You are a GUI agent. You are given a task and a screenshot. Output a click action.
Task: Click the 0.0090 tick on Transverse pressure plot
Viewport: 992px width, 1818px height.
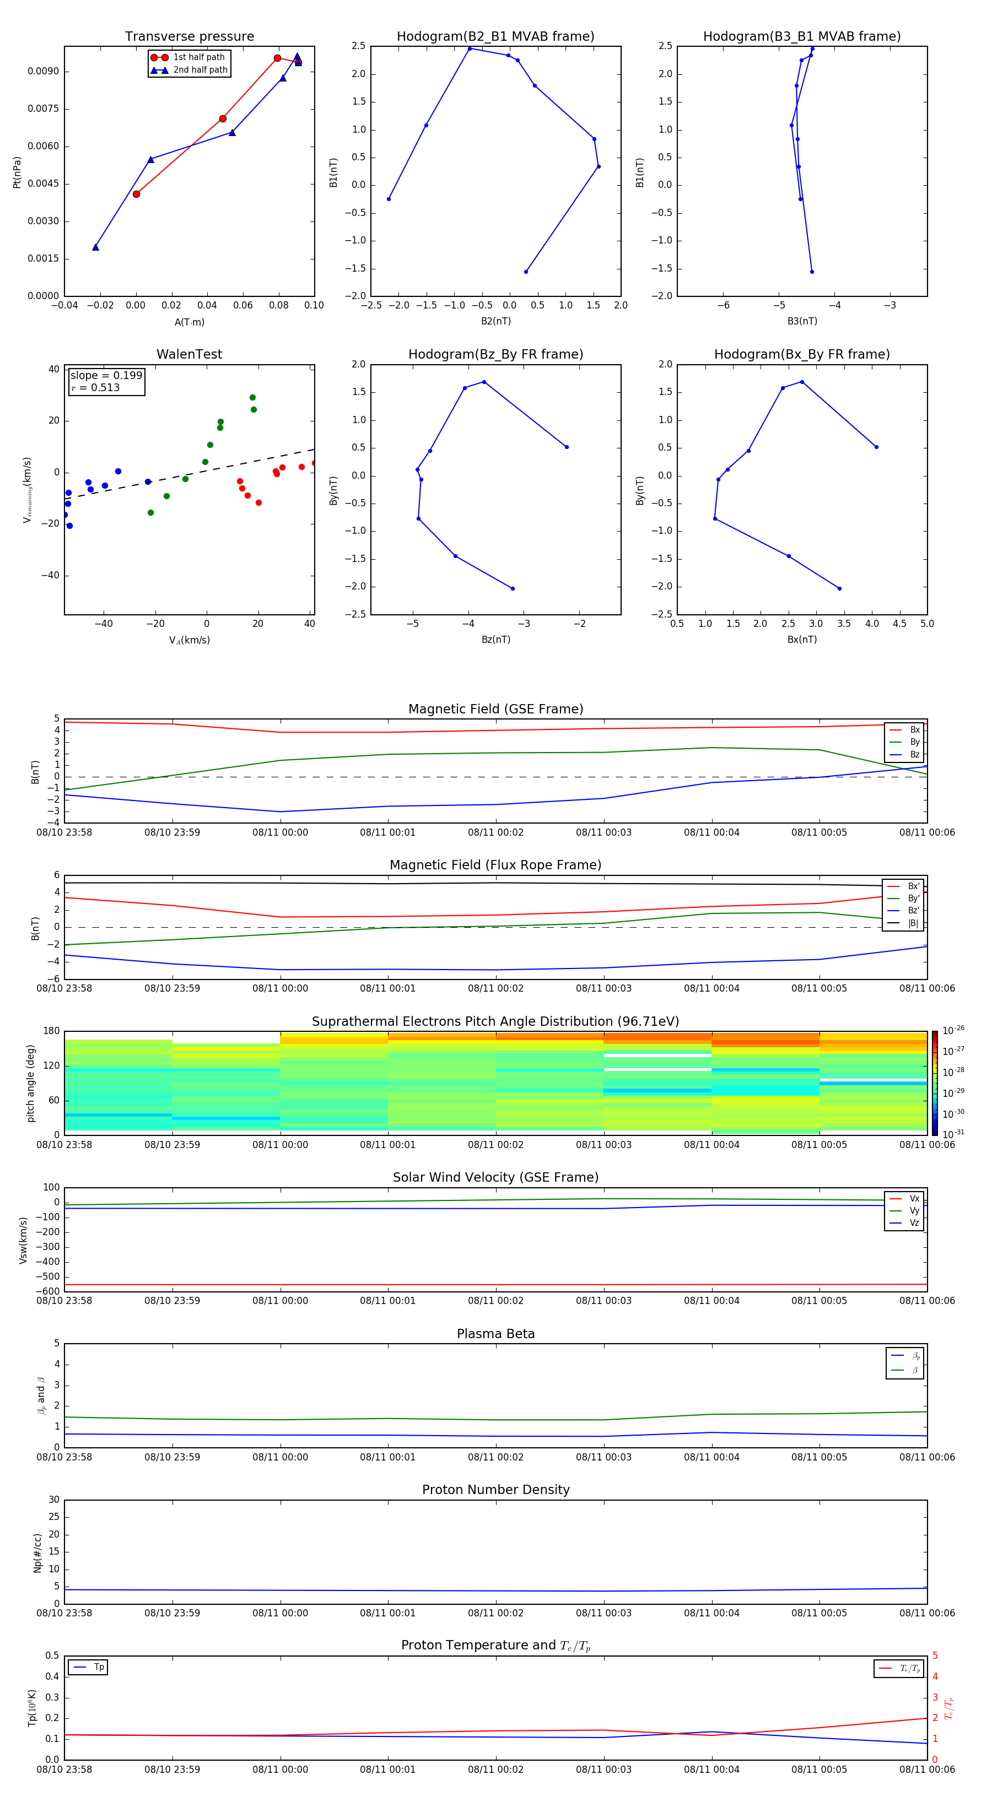(43, 71)
